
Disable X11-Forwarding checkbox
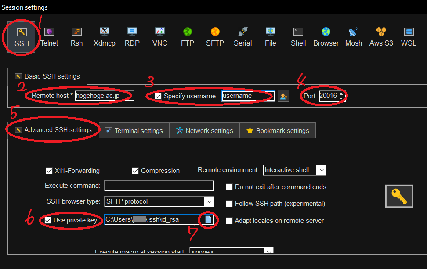[x=49, y=171]
